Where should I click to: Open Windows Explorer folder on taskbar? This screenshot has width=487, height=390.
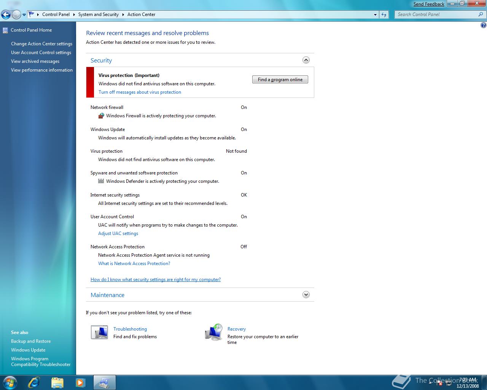[x=57, y=382]
